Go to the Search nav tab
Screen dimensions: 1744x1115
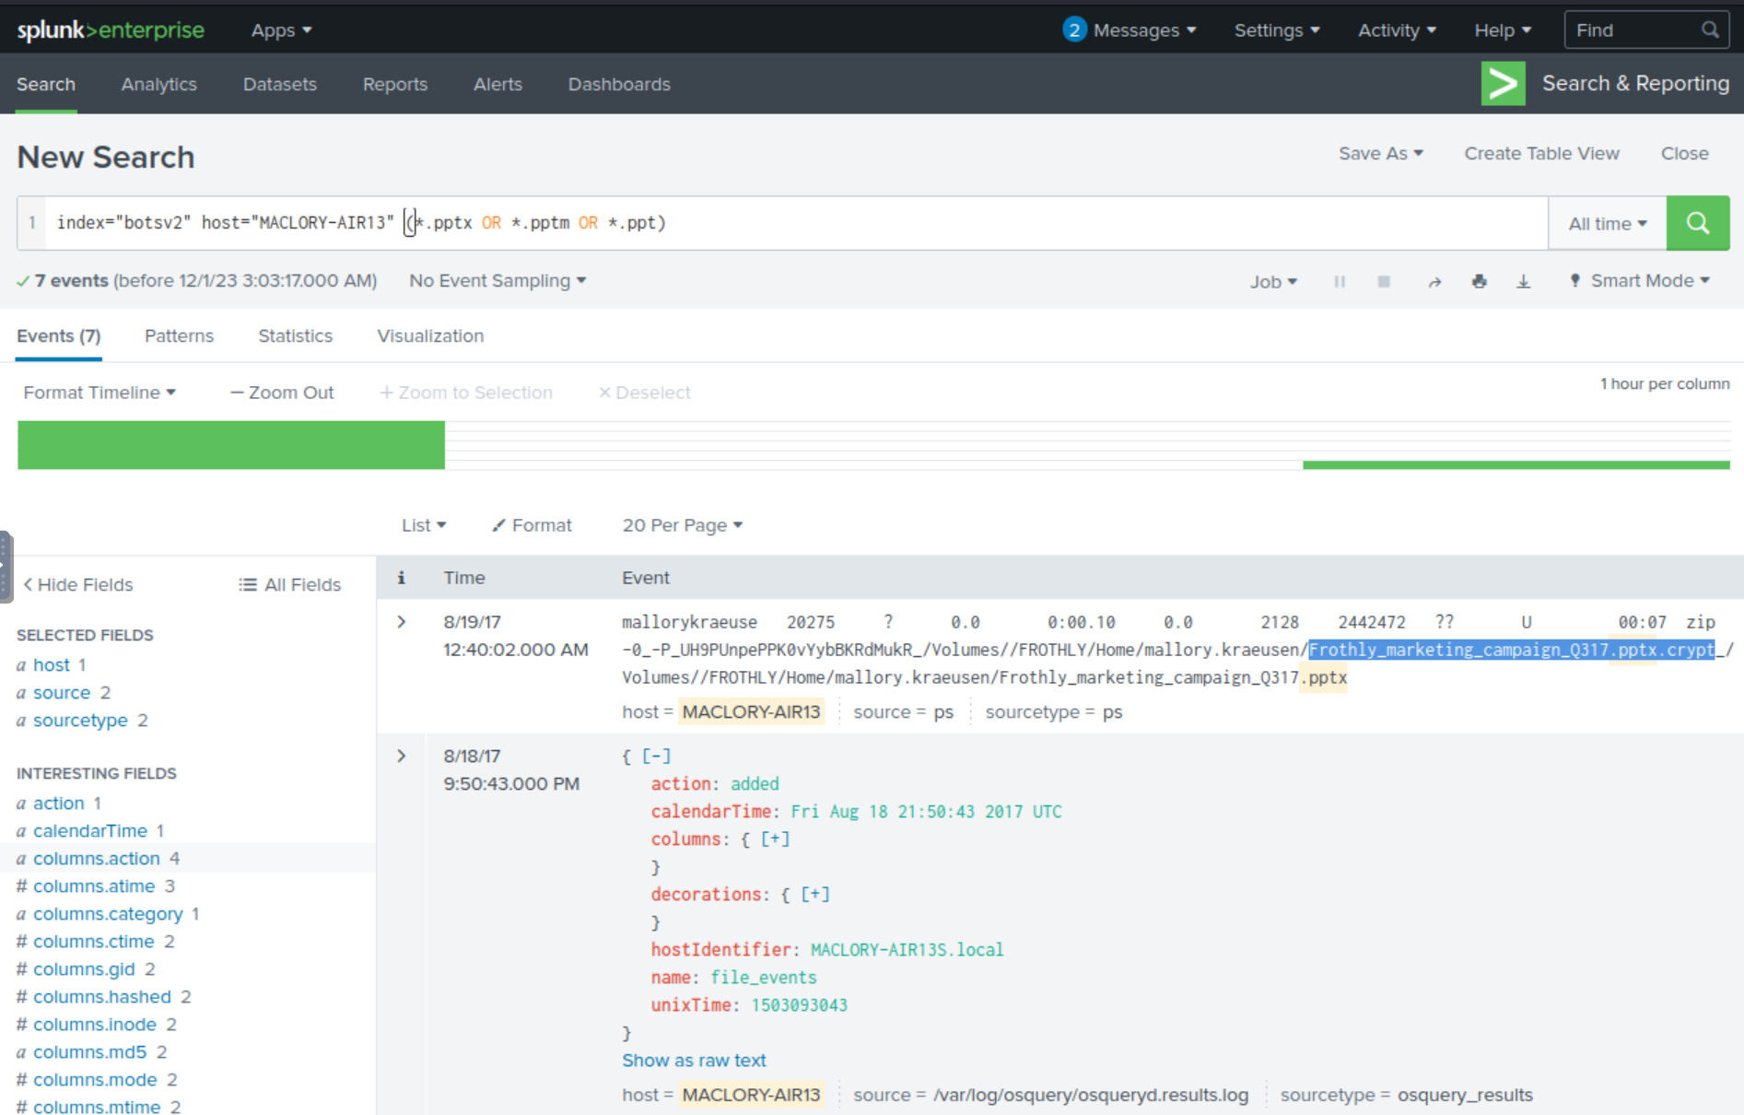tap(46, 84)
